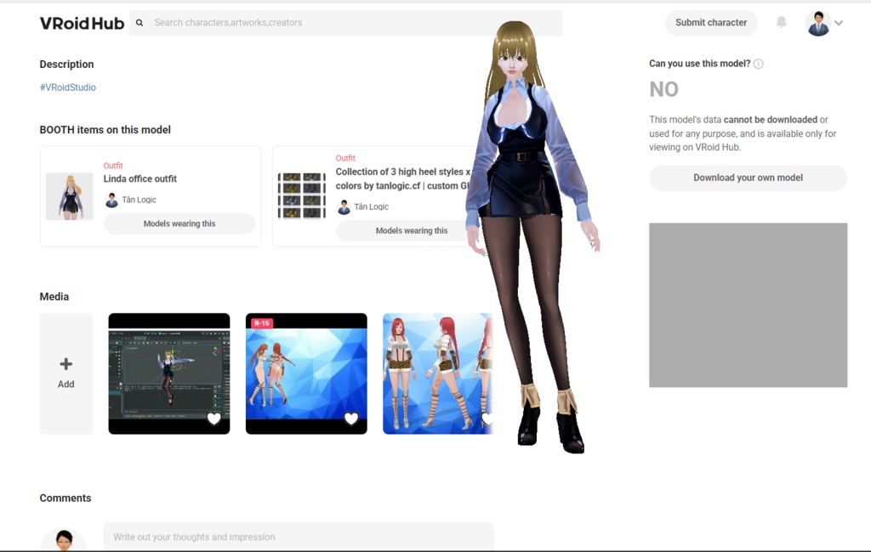The height and width of the screenshot is (552, 871).
Task: Click the Submit character button
Action: (x=711, y=23)
